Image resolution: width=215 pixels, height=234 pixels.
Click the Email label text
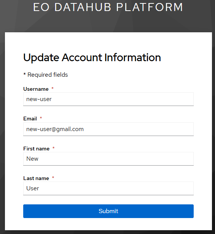point(30,119)
